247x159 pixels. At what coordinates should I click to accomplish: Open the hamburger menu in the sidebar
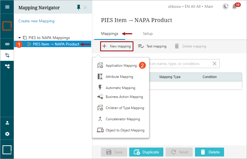click(x=7, y=7)
